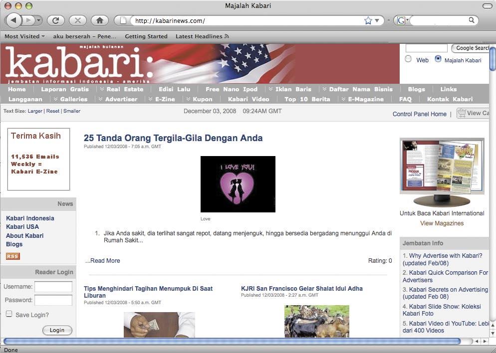Click the magnifying glass search icon

coord(472,20)
